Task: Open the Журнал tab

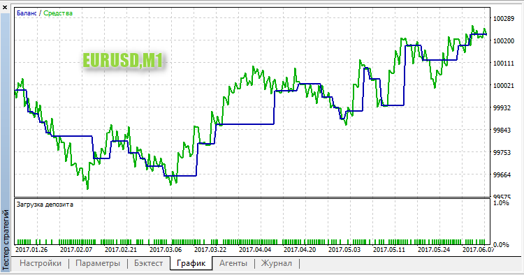Action: click(277, 263)
